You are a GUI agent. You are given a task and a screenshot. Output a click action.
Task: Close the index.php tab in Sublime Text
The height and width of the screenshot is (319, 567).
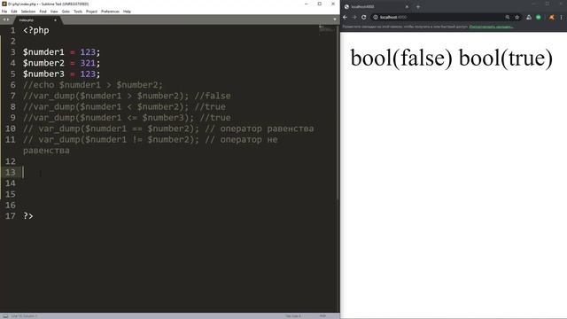click(x=55, y=20)
